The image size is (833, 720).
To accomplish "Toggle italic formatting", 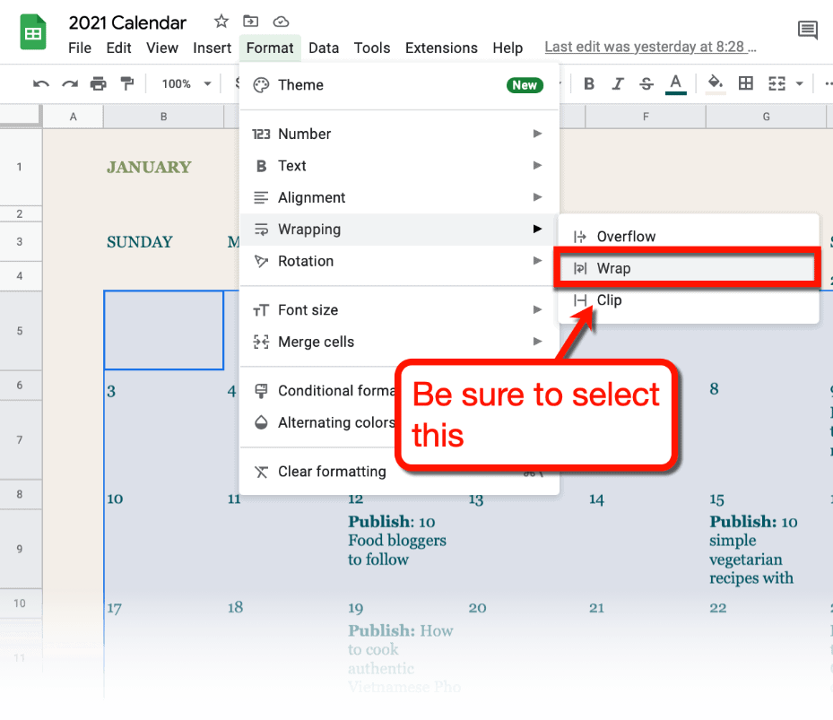I will [x=617, y=83].
